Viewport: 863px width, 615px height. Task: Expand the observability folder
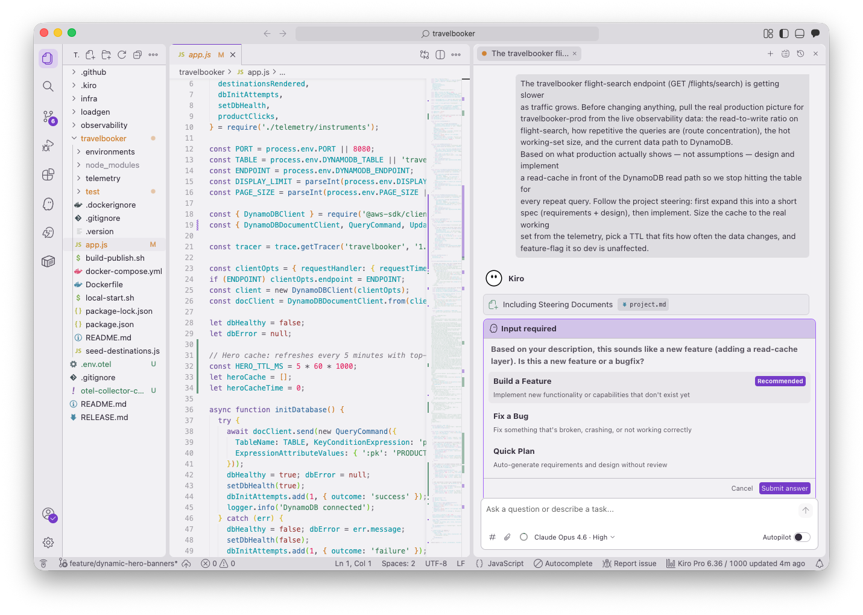coord(115,125)
